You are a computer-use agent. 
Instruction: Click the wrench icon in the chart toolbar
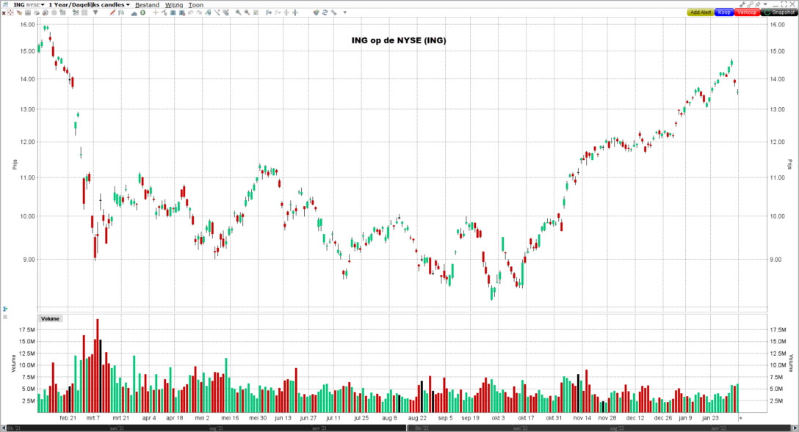[x=333, y=12]
